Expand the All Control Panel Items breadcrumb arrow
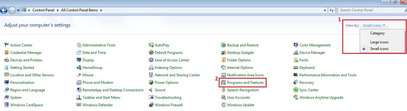 [101, 10]
